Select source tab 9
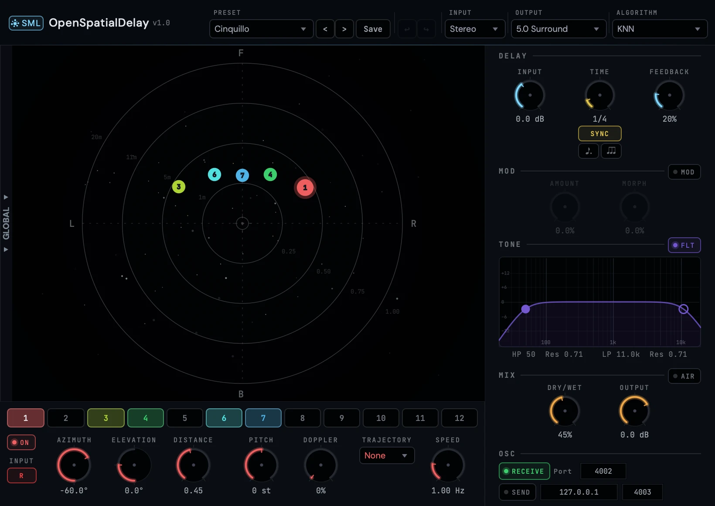 click(342, 418)
